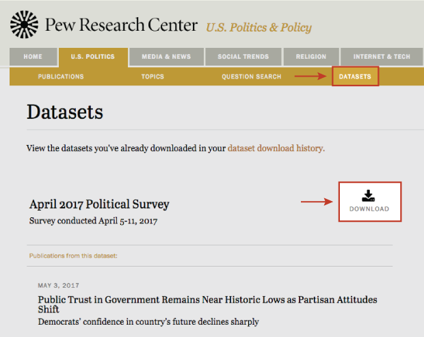The width and height of the screenshot is (424, 337).
Task: Go to the Religion tab
Action: click(x=311, y=57)
